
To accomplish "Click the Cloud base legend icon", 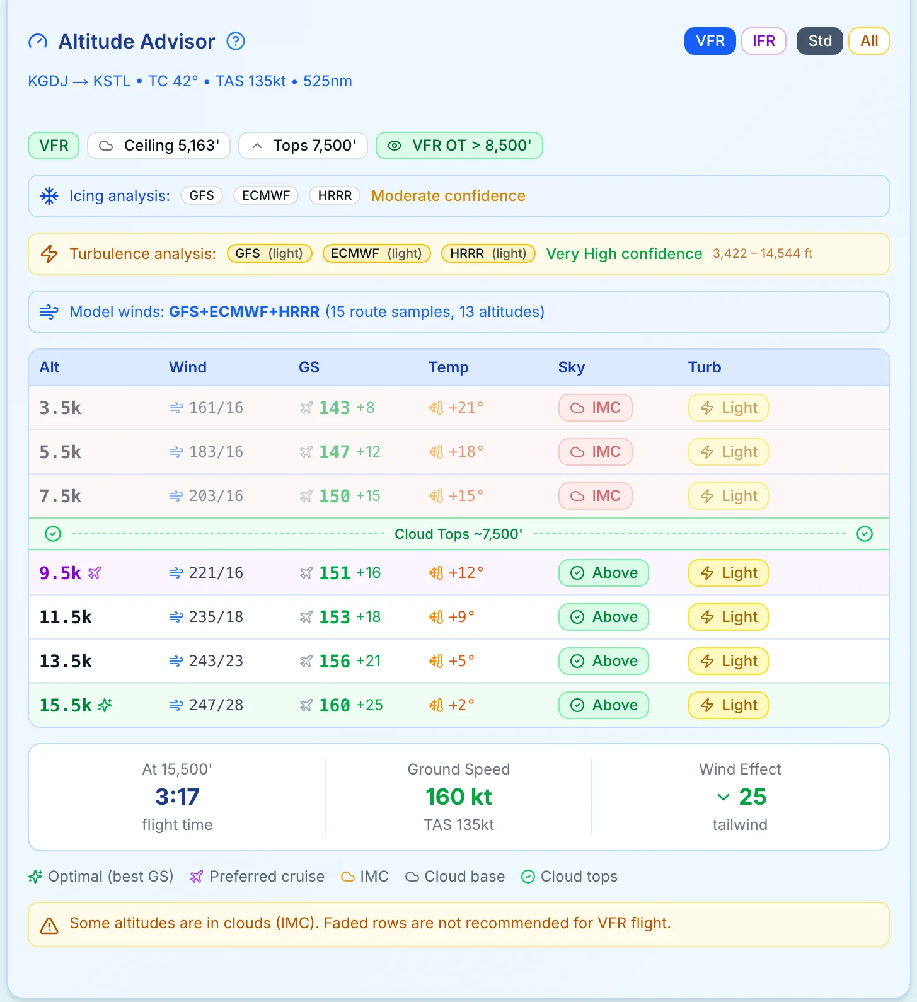I will coord(412,877).
